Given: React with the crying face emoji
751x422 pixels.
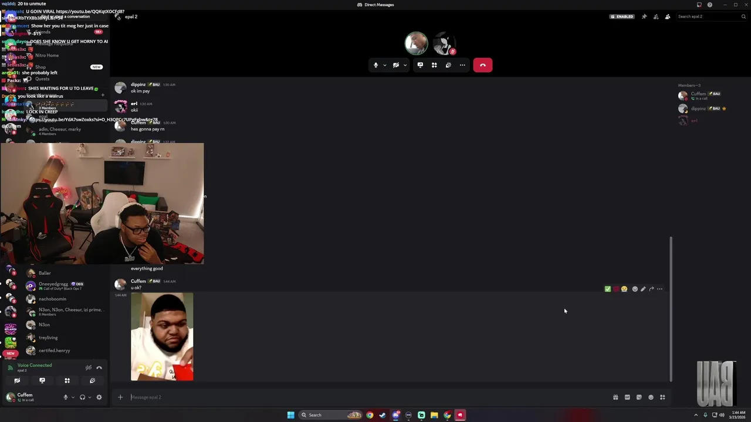Looking at the screenshot, I should point(624,289).
